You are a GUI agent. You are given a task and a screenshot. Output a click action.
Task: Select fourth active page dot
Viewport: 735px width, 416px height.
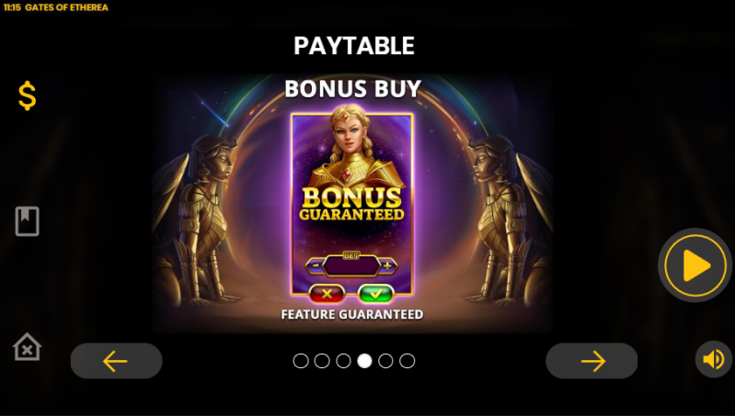(x=364, y=361)
